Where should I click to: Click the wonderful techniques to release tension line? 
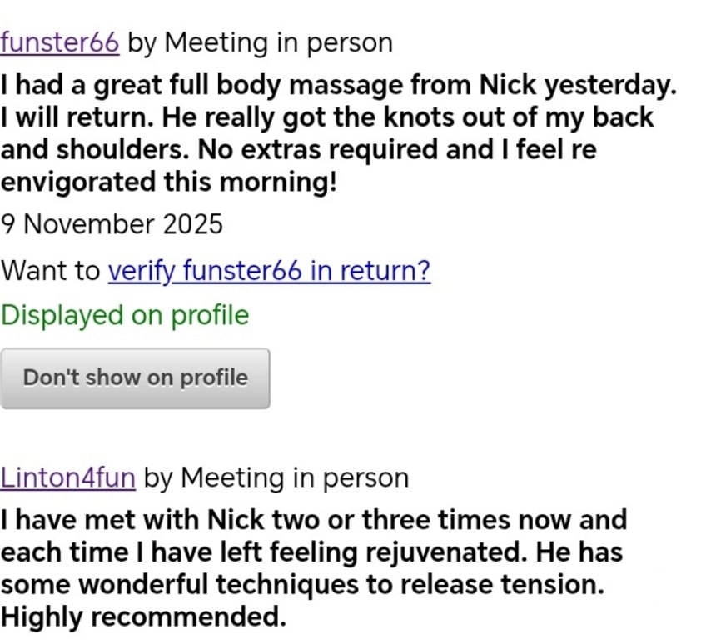pyautogui.click(x=301, y=585)
